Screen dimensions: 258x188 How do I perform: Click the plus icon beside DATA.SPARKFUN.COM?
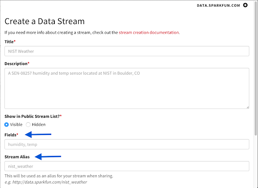point(245,5)
